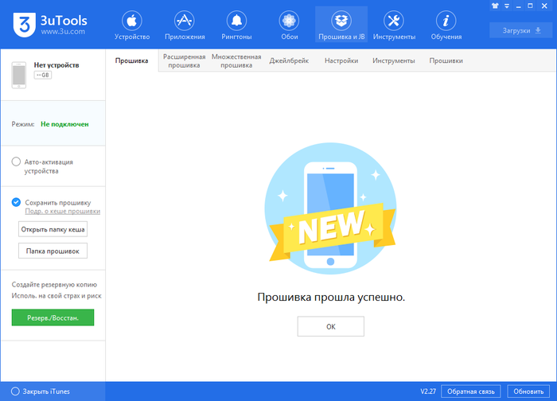Minimize the 3uTools window

point(519,6)
